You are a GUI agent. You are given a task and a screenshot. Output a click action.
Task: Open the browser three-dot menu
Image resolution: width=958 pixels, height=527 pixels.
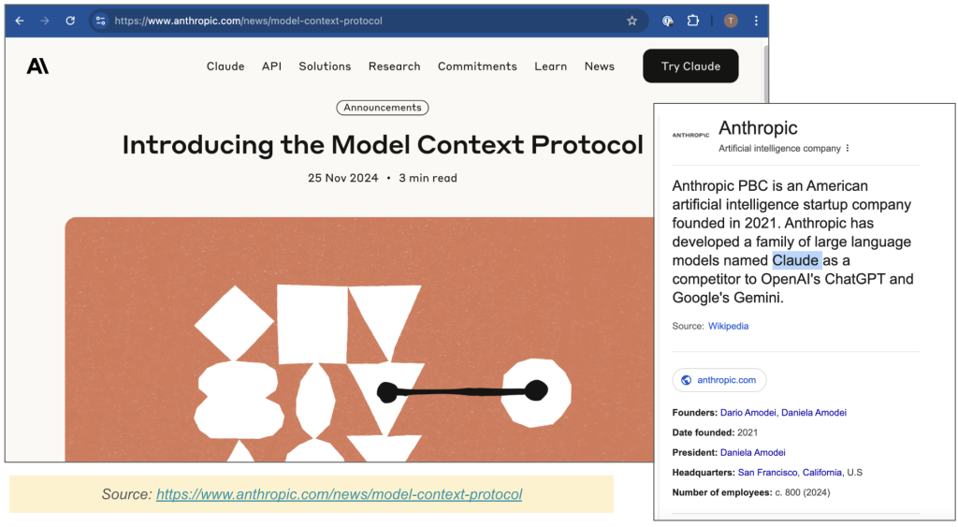click(x=756, y=21)
